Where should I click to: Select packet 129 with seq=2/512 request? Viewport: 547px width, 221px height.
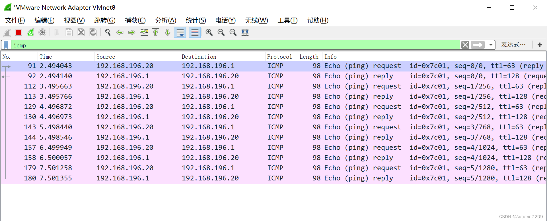point(273,107)
